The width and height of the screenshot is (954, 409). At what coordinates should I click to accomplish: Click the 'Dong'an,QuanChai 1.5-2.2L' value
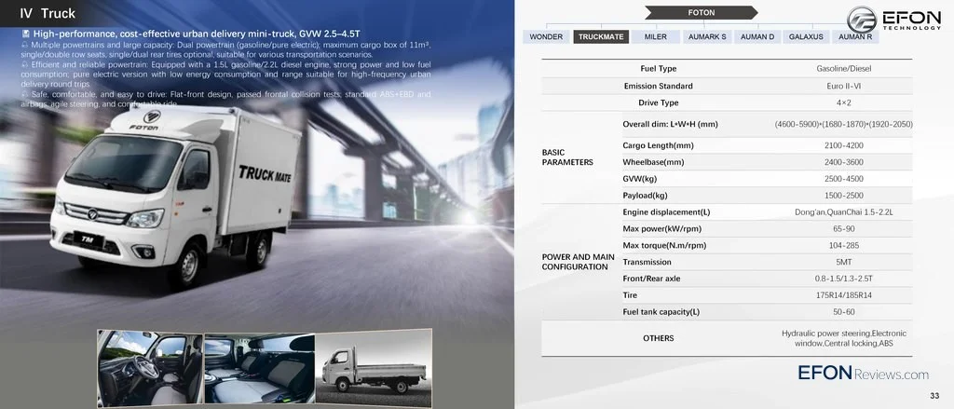pos(843,212)
